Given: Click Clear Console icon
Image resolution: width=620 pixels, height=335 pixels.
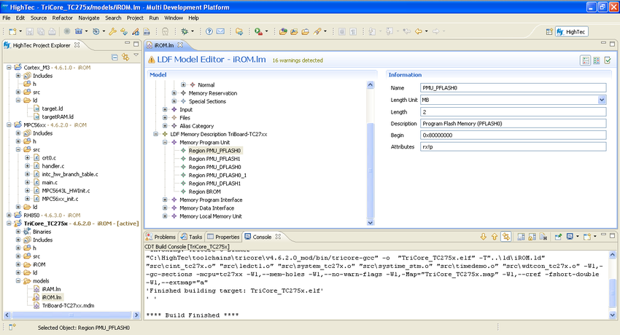Looking at the screenshot, I should point(543,237).
